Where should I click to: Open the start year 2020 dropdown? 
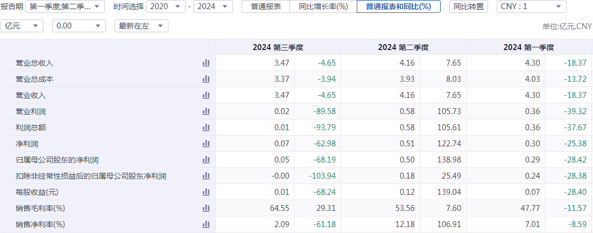coord(166,6)
